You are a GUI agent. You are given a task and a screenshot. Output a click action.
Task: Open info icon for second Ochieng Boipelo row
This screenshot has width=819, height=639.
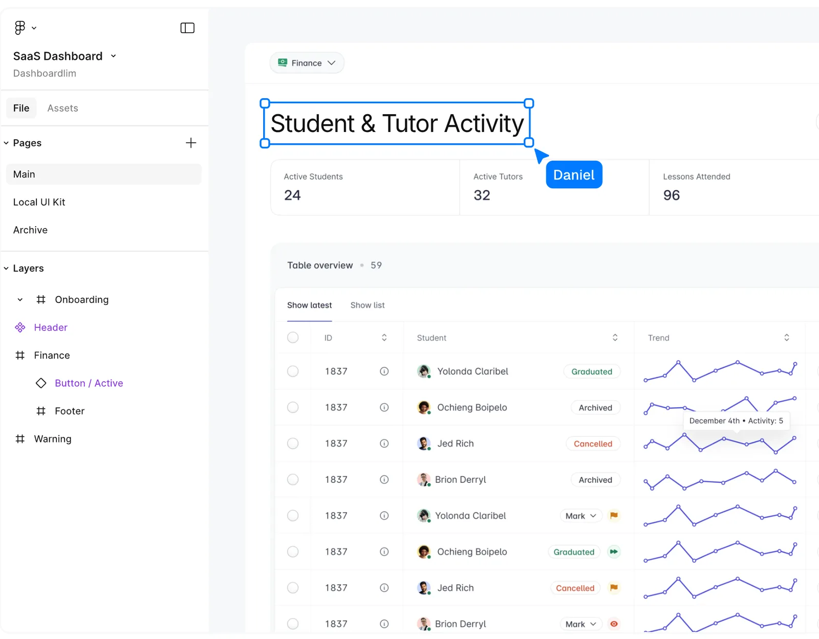[384, 552]
